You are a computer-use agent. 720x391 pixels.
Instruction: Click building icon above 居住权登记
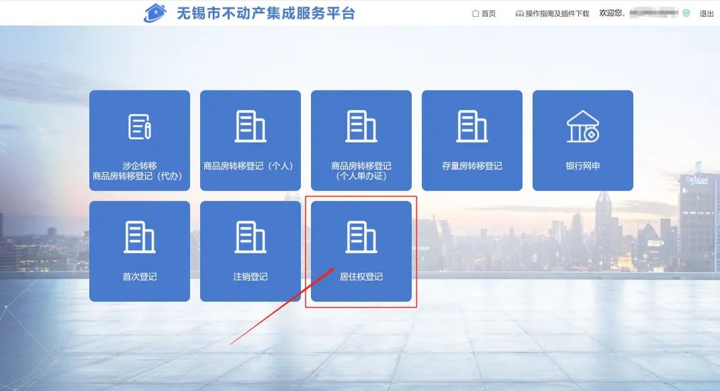click(x=361, y=237)
